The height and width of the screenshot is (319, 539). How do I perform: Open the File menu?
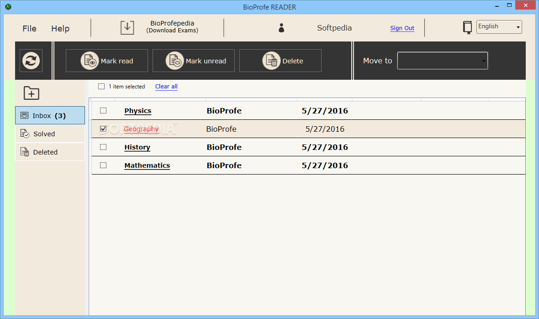(30, 28)
